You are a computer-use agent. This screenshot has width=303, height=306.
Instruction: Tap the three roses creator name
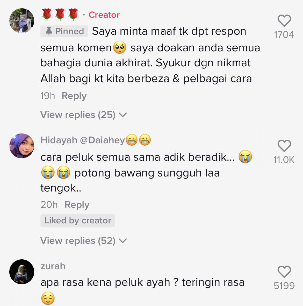(x=60, y=15)
